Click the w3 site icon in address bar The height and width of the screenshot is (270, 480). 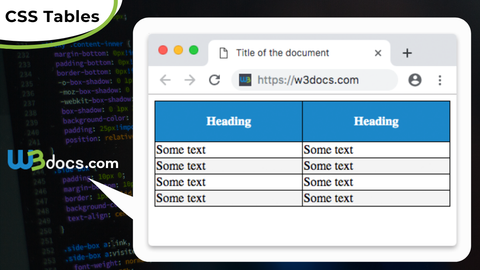point(244,80)
